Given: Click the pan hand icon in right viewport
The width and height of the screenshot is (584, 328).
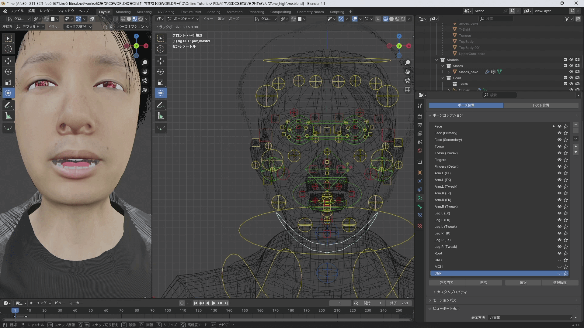Looking at the screenshot, I should point(408,72).
